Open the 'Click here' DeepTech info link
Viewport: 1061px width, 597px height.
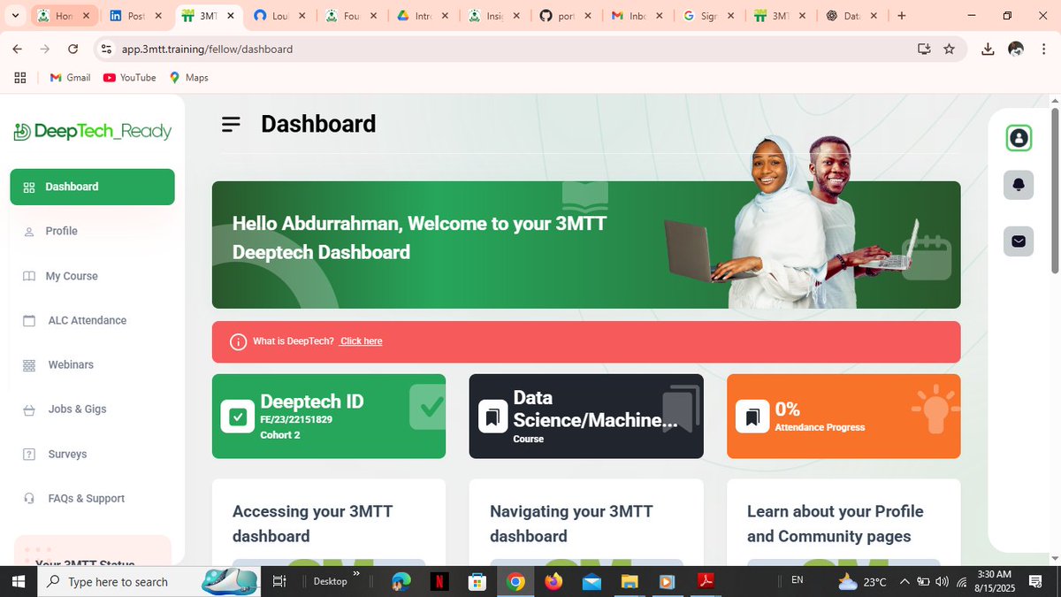pyautogui.click(x=361, y=341)
